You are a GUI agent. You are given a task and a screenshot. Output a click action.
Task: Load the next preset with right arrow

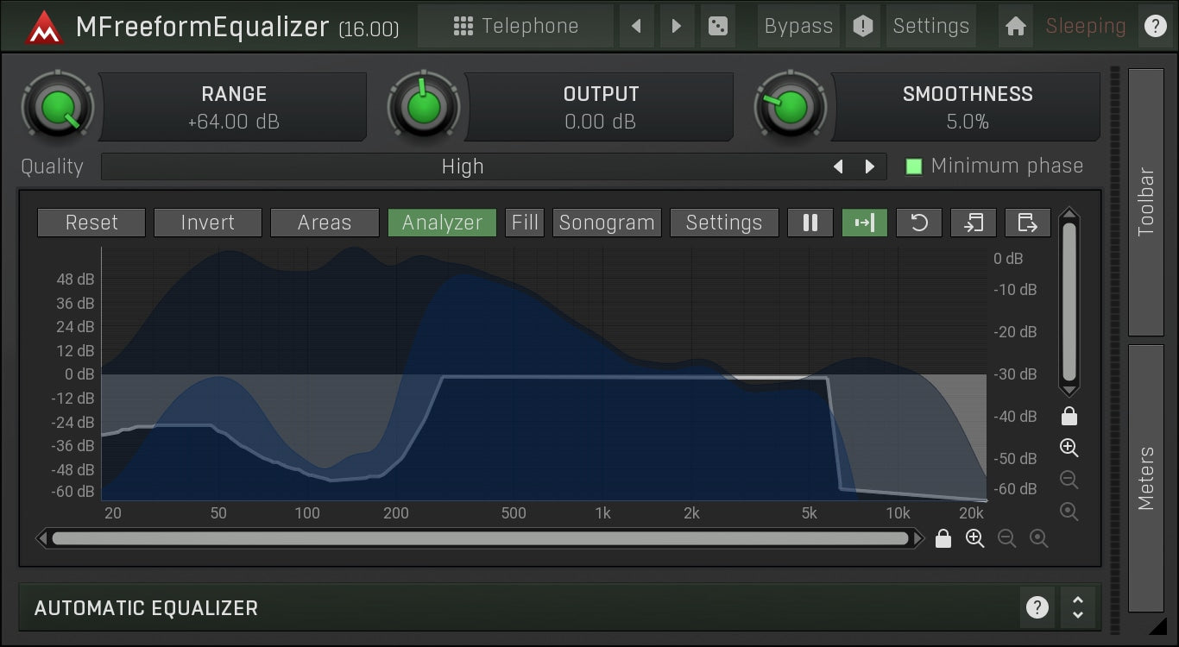[677, 26]
